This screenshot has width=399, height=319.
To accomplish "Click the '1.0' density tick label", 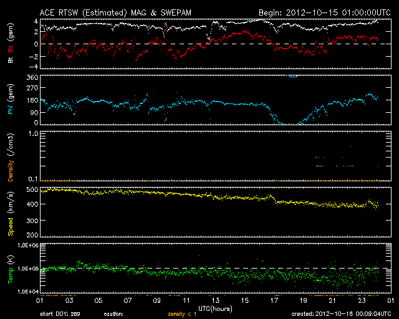I will click(x=33, y=134).
